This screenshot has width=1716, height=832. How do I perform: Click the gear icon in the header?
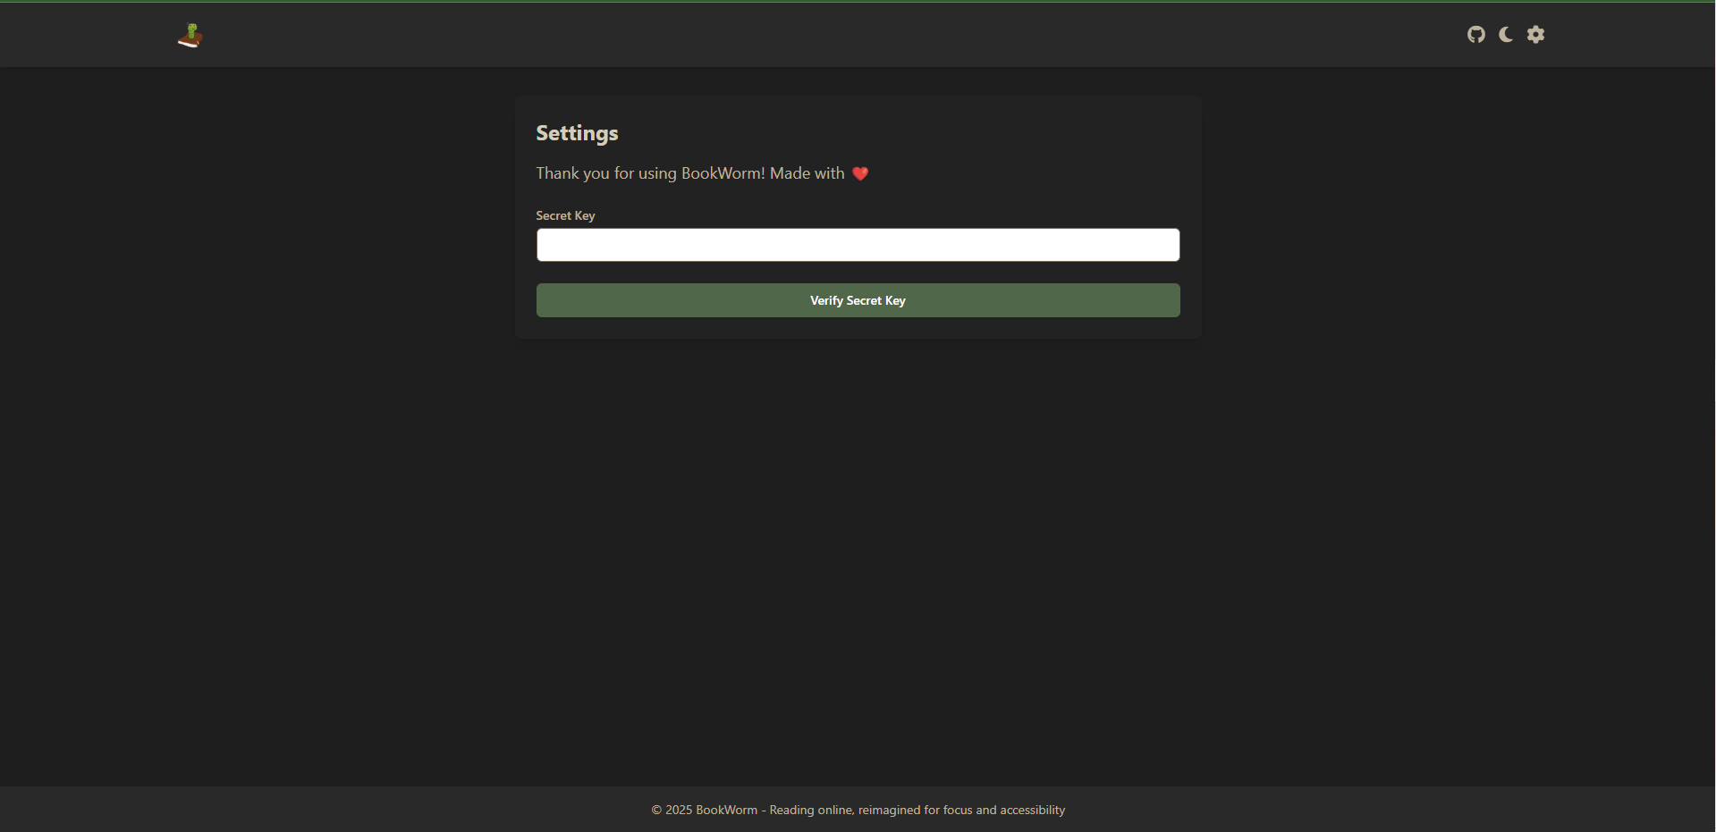(1536, 35)
